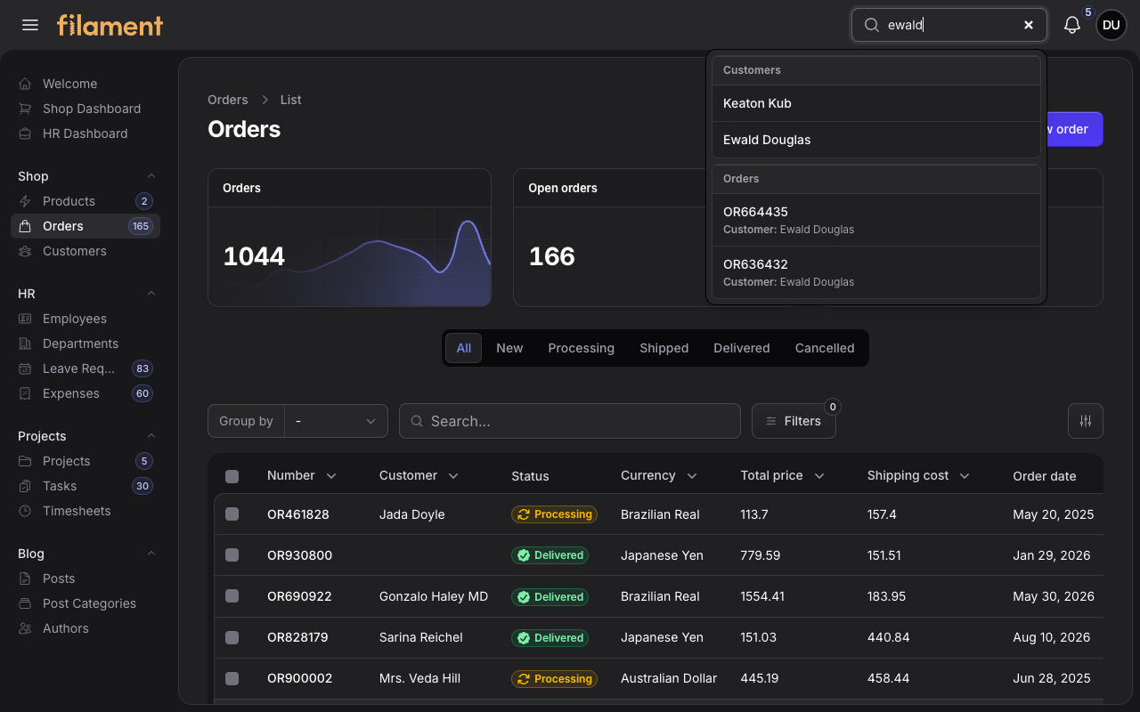Click the Employees ID card icon
The image size is (1140, 712).
(x=25, y=319)
